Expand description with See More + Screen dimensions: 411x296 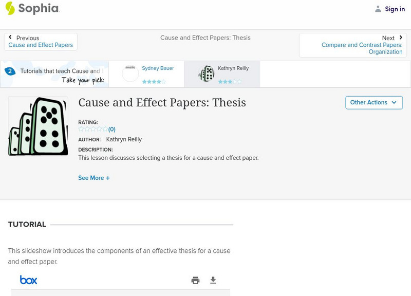94,178
